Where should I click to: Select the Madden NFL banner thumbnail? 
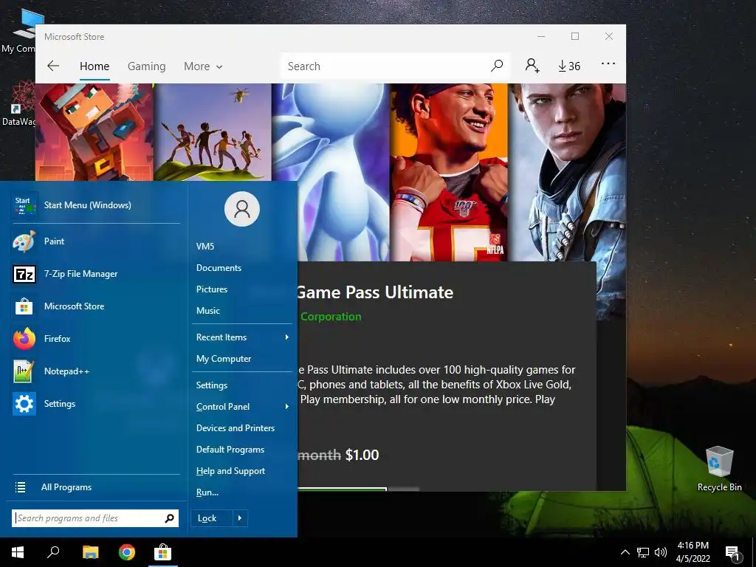pyautogui.click(x=448, y=172)
